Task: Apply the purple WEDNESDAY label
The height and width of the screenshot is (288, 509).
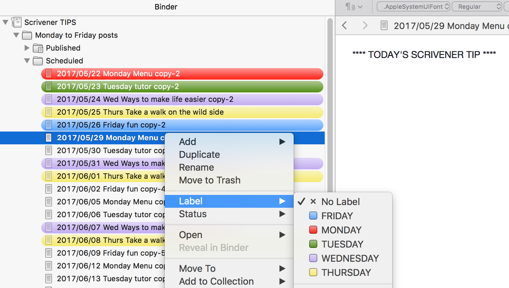Action: coord(343,258)
